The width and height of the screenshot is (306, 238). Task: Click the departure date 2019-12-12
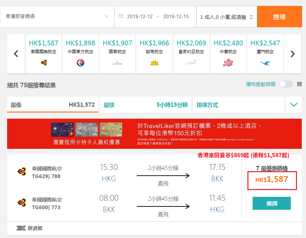140,17
